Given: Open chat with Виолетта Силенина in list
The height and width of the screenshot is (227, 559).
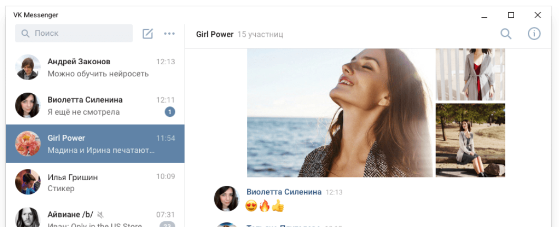Looking at the screenshot, I should coord(95,105).
